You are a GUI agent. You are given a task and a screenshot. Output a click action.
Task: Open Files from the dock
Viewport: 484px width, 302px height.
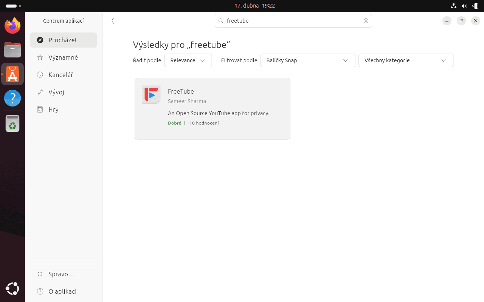[x=12, y=49]
